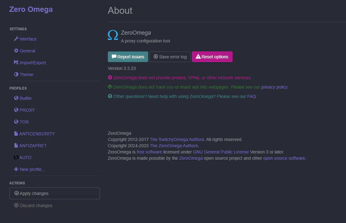Click the Reset options button

coord(212,57)
